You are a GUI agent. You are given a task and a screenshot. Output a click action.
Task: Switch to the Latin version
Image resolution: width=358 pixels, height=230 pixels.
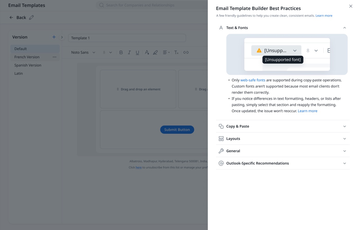(x=19, y=73)
